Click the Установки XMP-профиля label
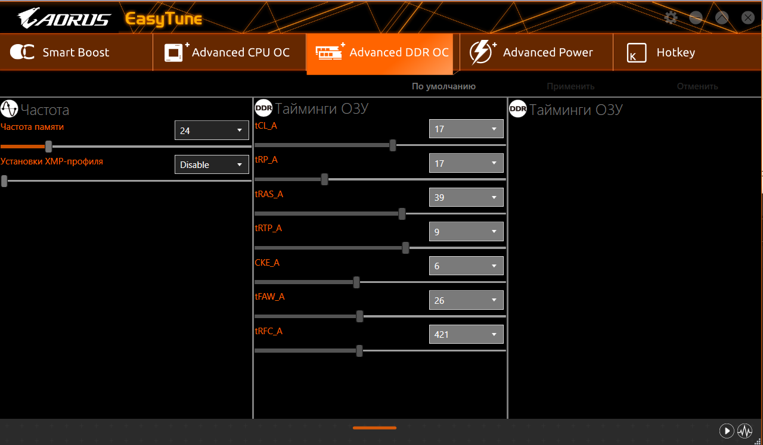Viewport: 763px width, 445px height. (52, 161)
